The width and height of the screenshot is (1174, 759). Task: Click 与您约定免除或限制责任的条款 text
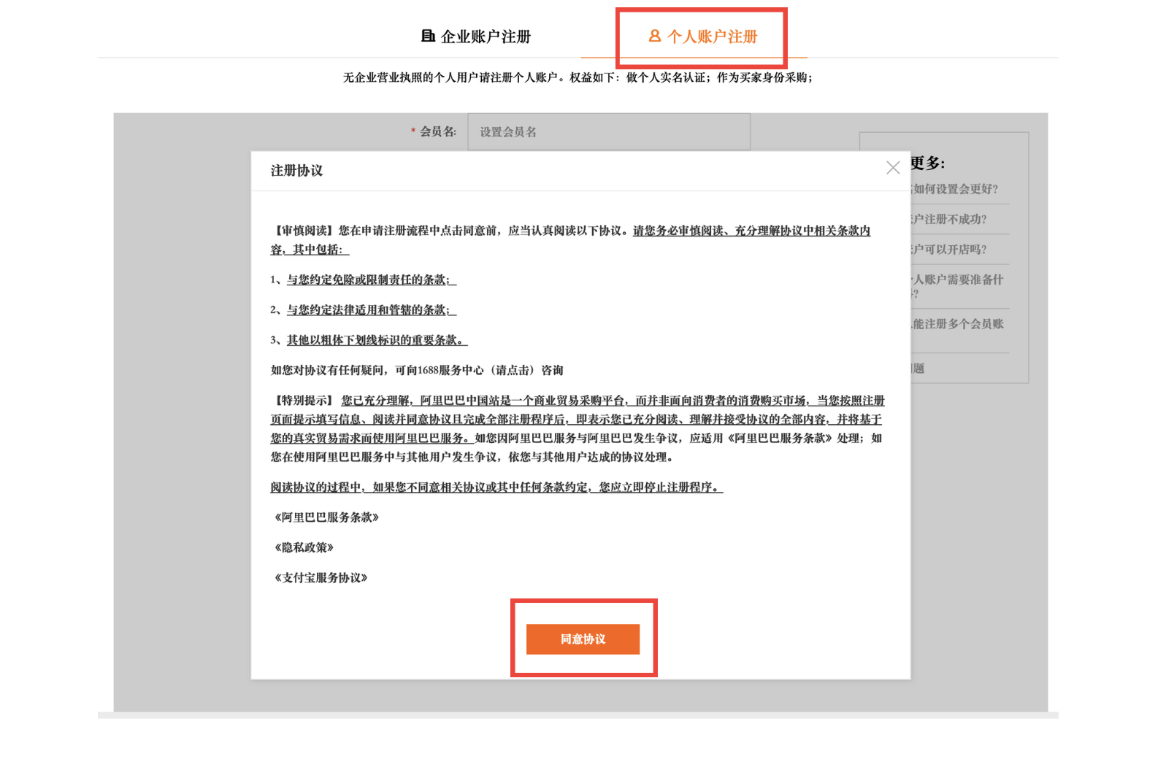[371, 280]
